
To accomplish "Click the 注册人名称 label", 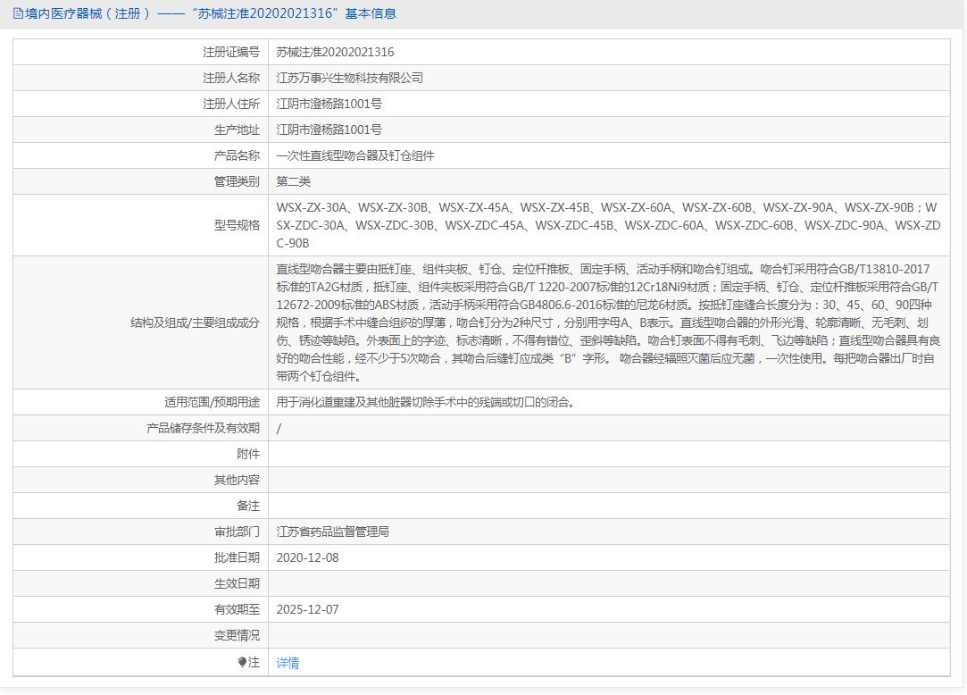I will point(231,79).
